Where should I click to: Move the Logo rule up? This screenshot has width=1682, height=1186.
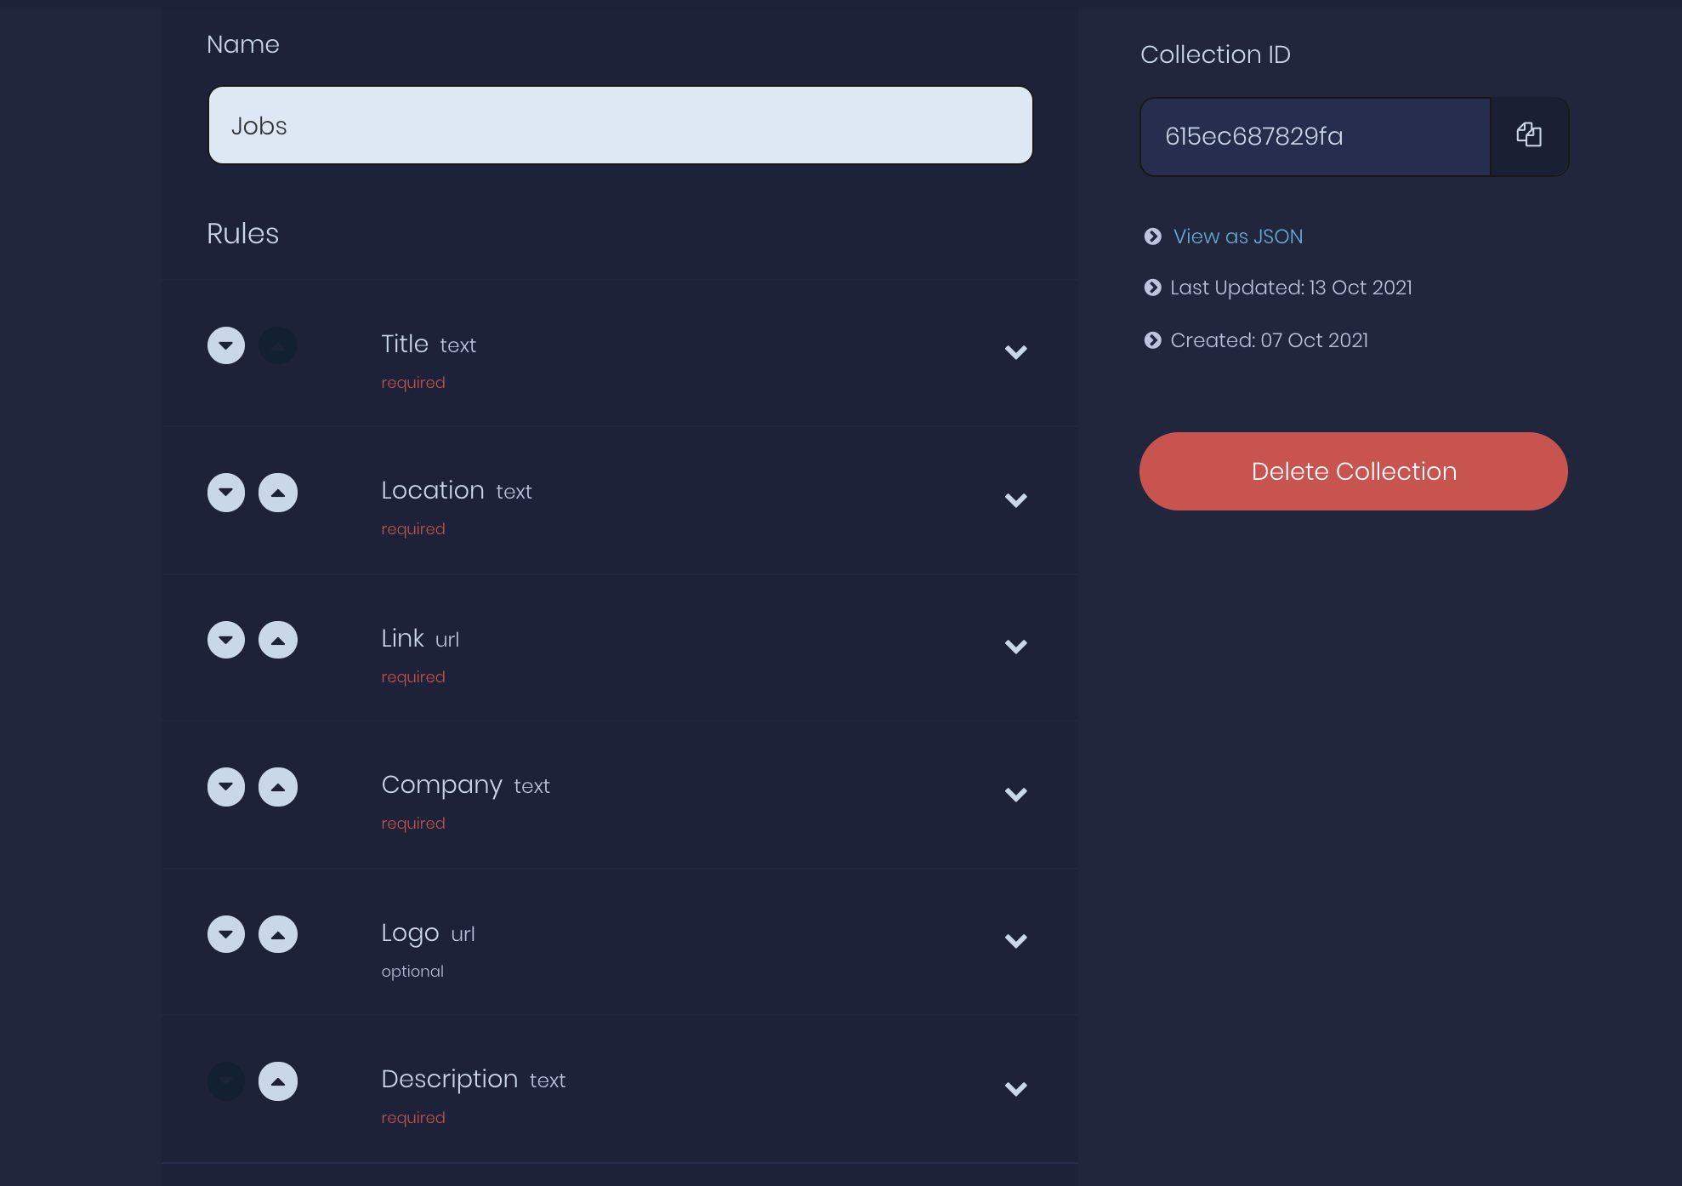(x=278, y=934)
